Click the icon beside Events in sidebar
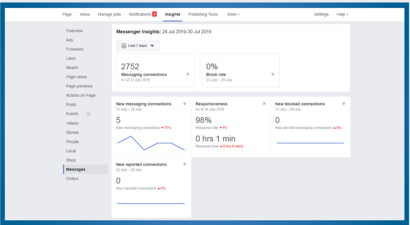The height and width of the screenshot is (225, 410). tap(88, 114)
